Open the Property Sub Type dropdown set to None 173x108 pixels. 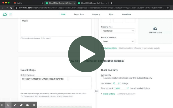point(118,41)
